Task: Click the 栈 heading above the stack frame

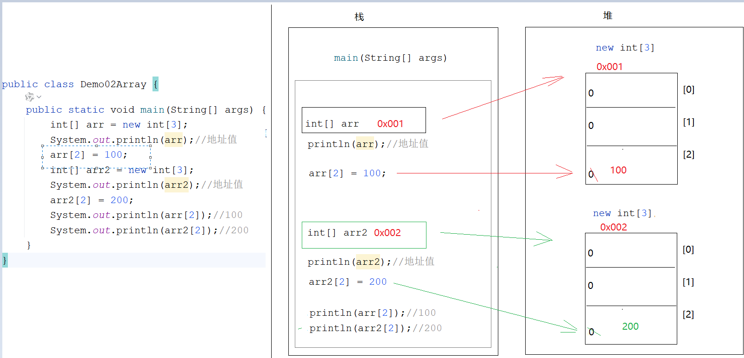Action: click(x=359, y=17)
